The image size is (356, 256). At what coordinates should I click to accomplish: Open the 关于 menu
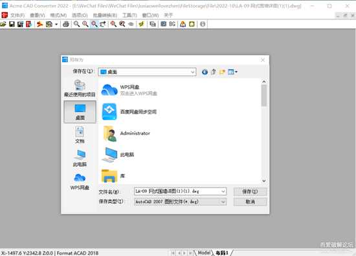(x=168, y=16)
